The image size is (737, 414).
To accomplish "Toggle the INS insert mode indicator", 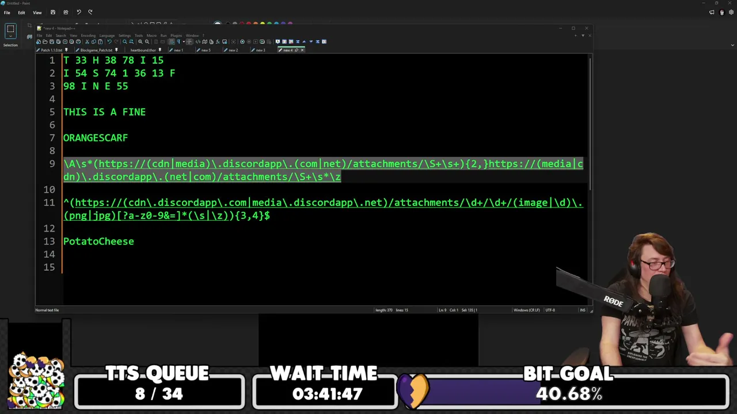I will point(583,310).
